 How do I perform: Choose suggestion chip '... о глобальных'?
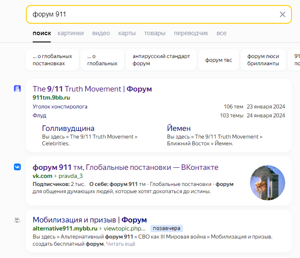102,60
